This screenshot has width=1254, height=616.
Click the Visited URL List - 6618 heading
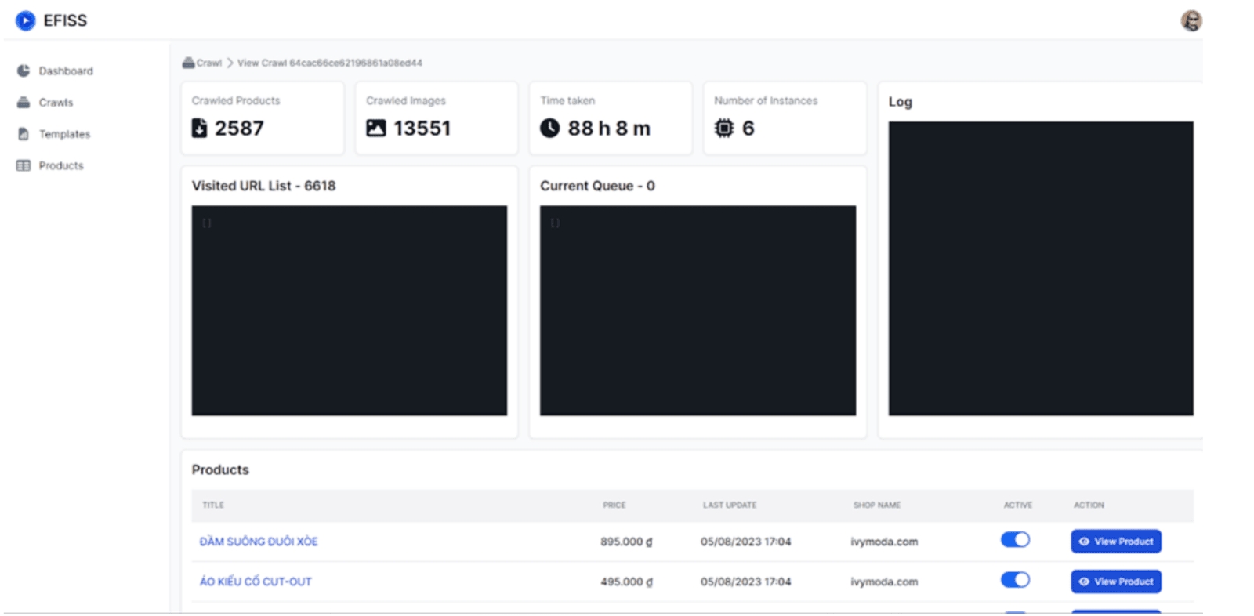pos(263,186)
